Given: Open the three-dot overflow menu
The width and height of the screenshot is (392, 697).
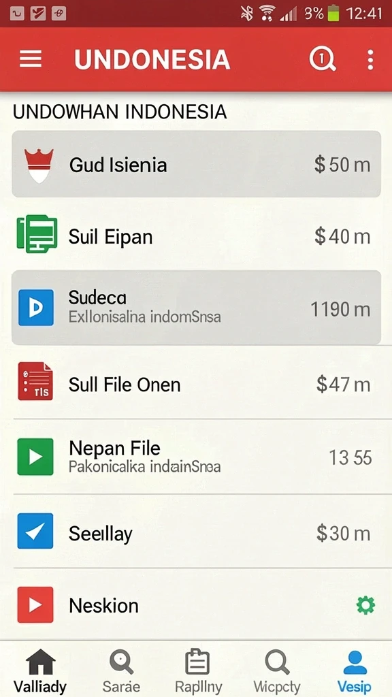Looking at the screenshot, I should (x=370, y=59).
